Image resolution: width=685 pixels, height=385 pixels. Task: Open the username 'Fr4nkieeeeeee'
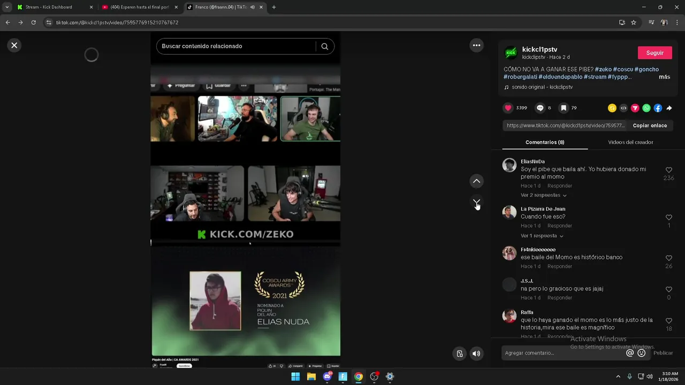click(x=538, y=250)
